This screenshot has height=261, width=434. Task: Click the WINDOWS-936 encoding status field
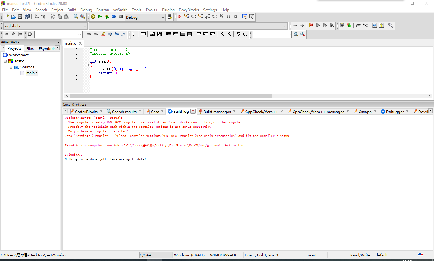point(224,255)
